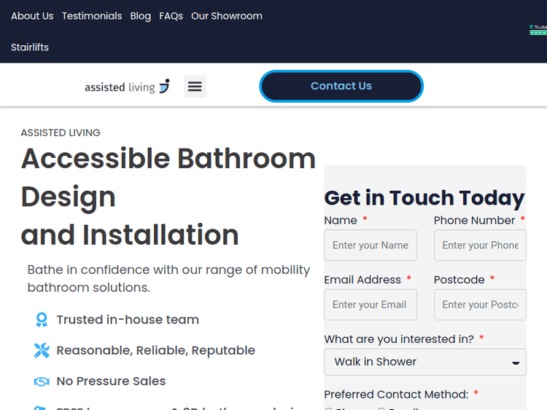Navigate to the Blog
Image resolution: width=547 pixels, height=410 pixels.
tap(141, 16)
